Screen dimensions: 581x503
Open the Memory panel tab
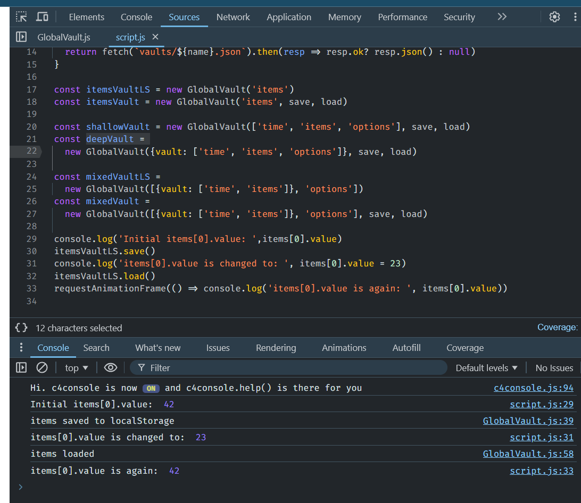[x=345, y=17]
